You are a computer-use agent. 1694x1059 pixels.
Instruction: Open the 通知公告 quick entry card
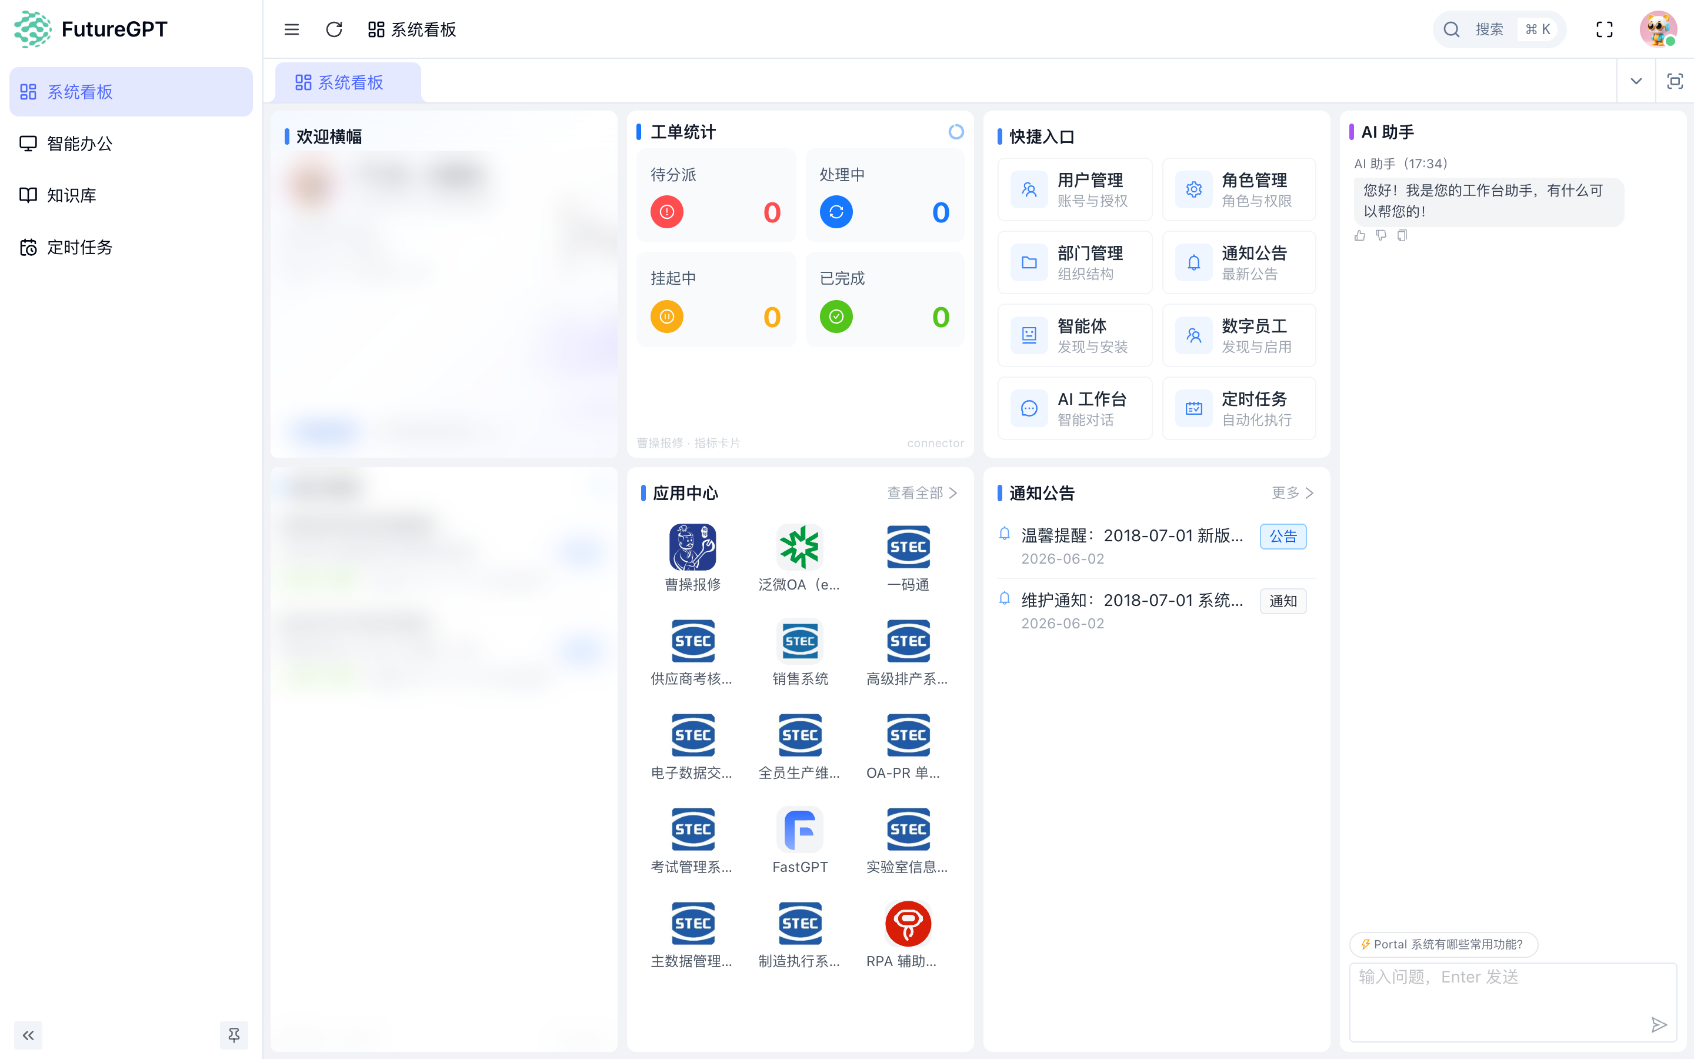(x=1239, y=262)
